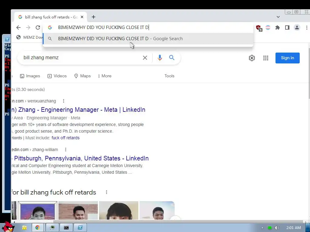310x232 pixels.
Task: Click the browser forward arrow
Action: [x=28, y=27]
